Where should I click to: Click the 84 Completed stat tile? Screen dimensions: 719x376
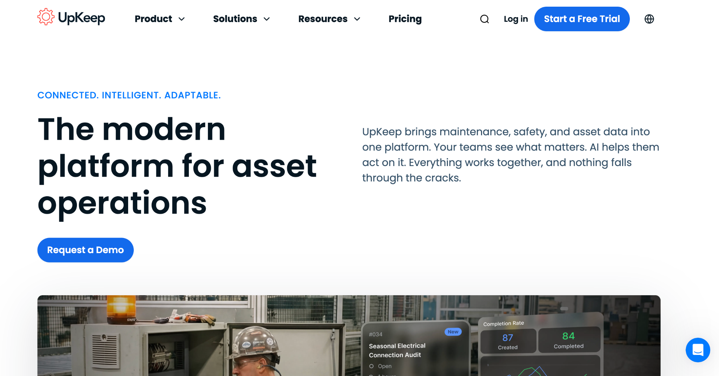coord(569,340)
